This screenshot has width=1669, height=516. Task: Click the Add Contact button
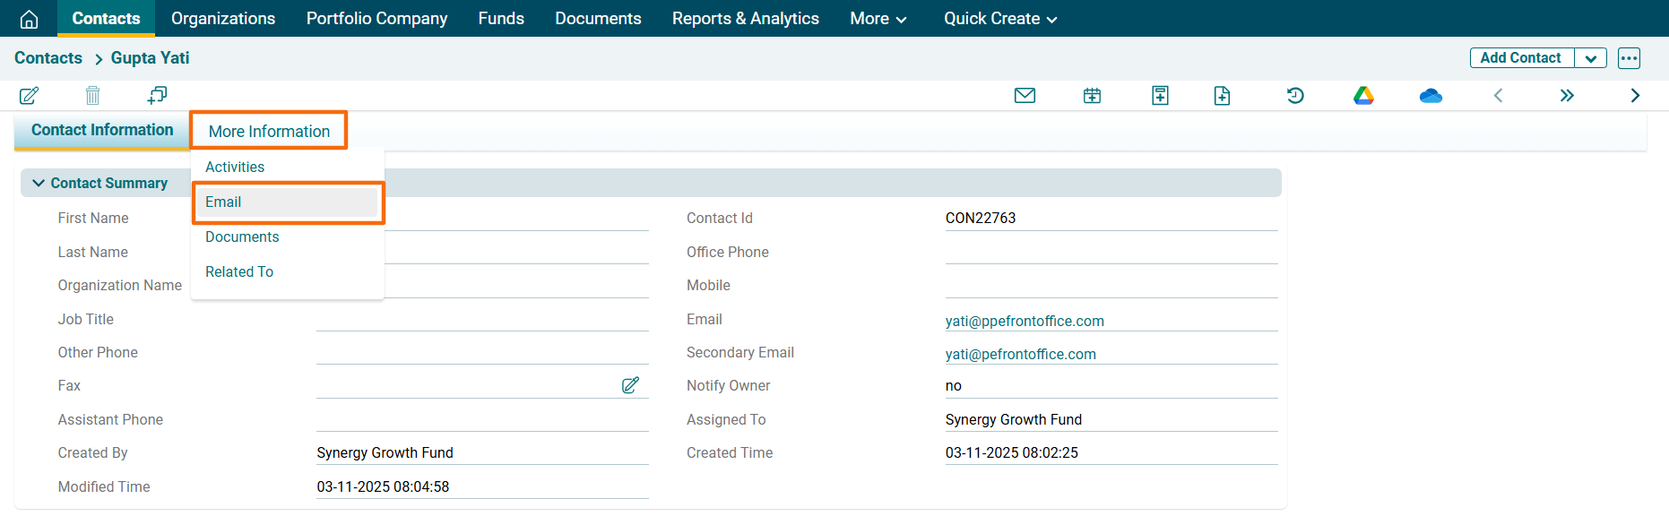pos(1520,58)
